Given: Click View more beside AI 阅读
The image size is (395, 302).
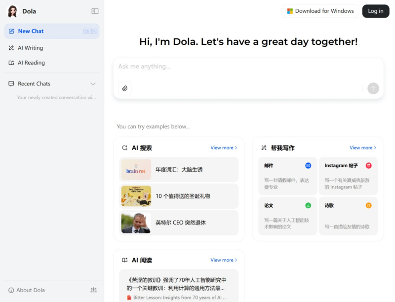Looking at the screenshot, I should pyautogui.click(x=223, y=260).
